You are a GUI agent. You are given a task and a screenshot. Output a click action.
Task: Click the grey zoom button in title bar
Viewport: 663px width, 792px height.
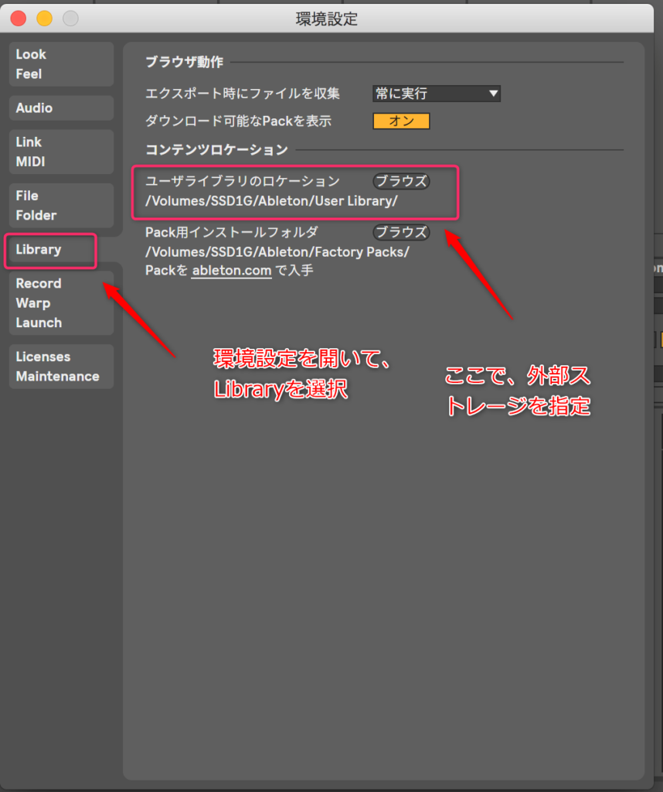pos(70,19)
